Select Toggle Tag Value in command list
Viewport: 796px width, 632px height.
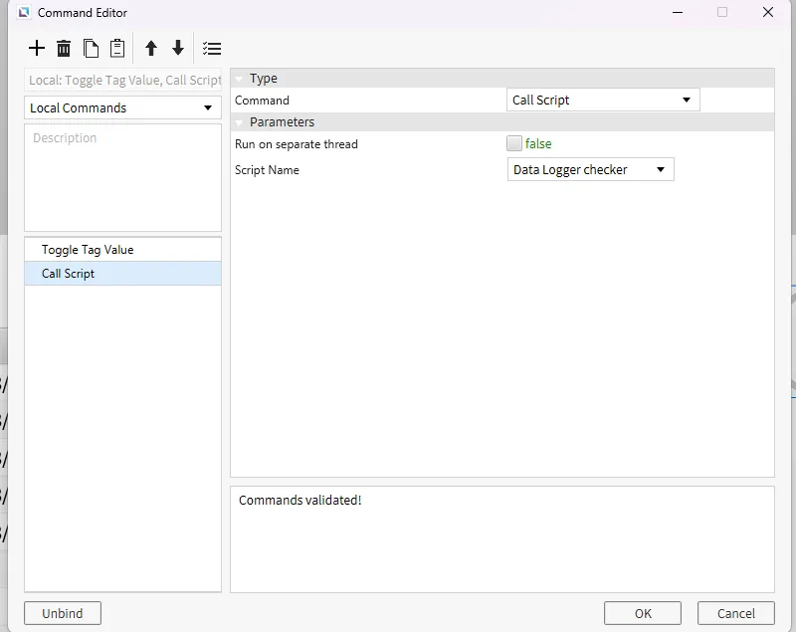point(88,250)
